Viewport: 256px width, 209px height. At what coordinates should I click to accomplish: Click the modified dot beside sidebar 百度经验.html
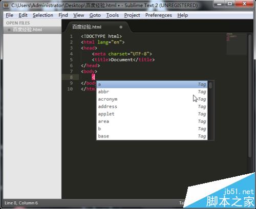(x=9, y=30)
